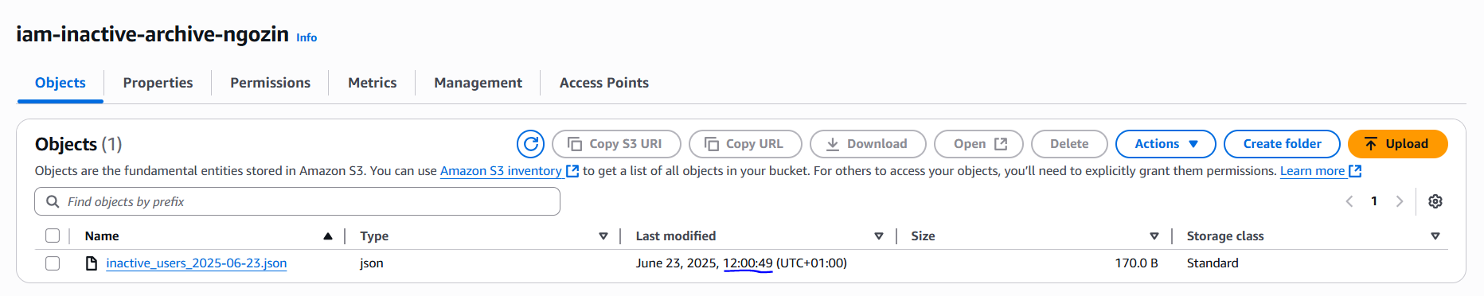Screen dimensions: 1484x296
Task: Check the inactive_users_2025-06-23.json row checkbox
Action: [x=53, y=263]
